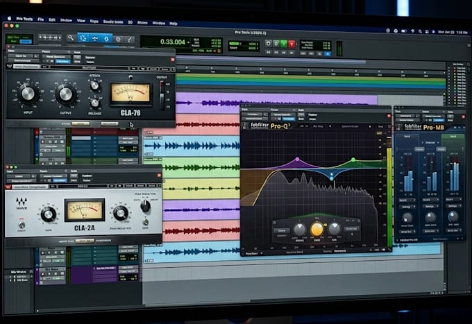Toggle blue highlighted button in CLA-76 header
This screenshot has height=324, width=472.
pos(62,61)
